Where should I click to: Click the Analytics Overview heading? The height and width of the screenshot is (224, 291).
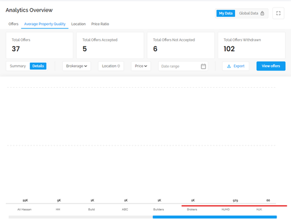click(29, 10)
